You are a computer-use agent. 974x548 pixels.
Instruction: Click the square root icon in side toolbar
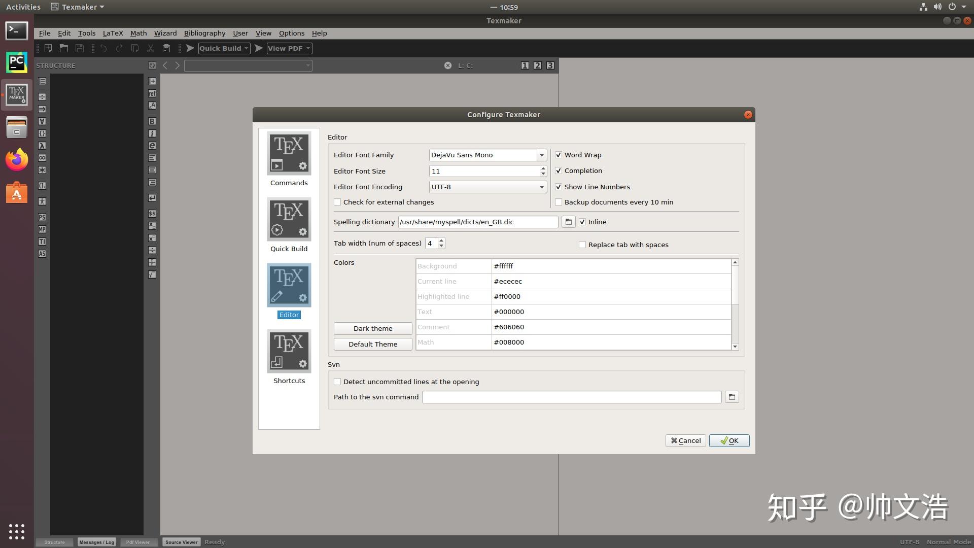point(152,275)
